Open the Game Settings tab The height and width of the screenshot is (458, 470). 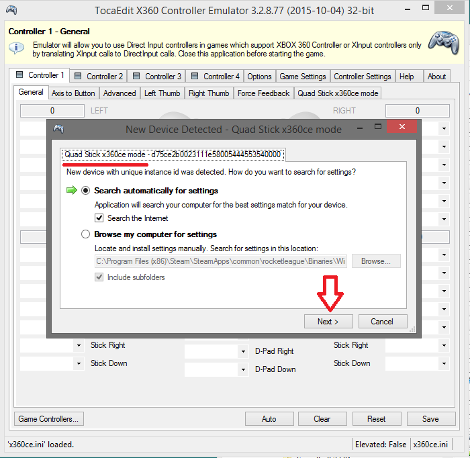[x=303, y=76]
